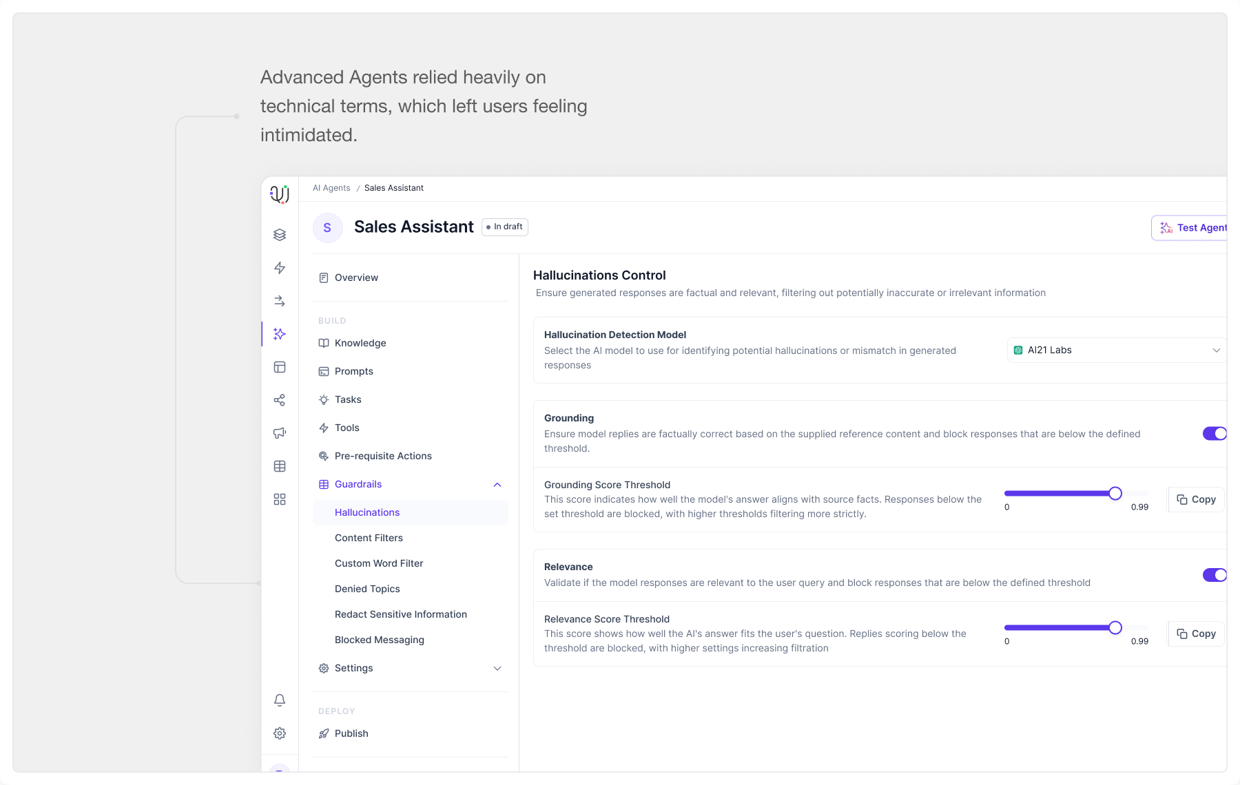This screenshot has width=1240, height=785.
Task: Click the Overview document icon
Action: 324,278
